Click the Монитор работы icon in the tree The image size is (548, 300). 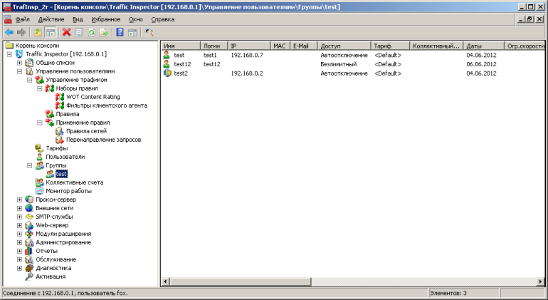(39, 191)
